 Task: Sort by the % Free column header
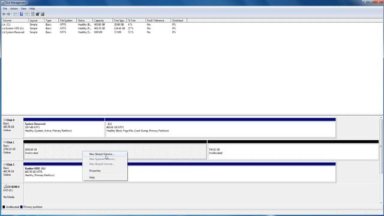[x=136, y=20]
